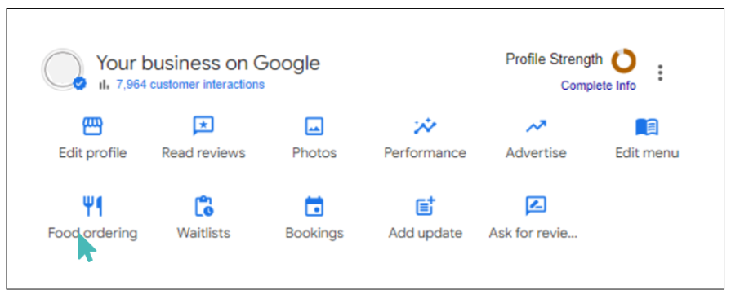Screen dimensions: 731x294
Task: Click the business profile picture circle
Action: (x=62, y=69)
